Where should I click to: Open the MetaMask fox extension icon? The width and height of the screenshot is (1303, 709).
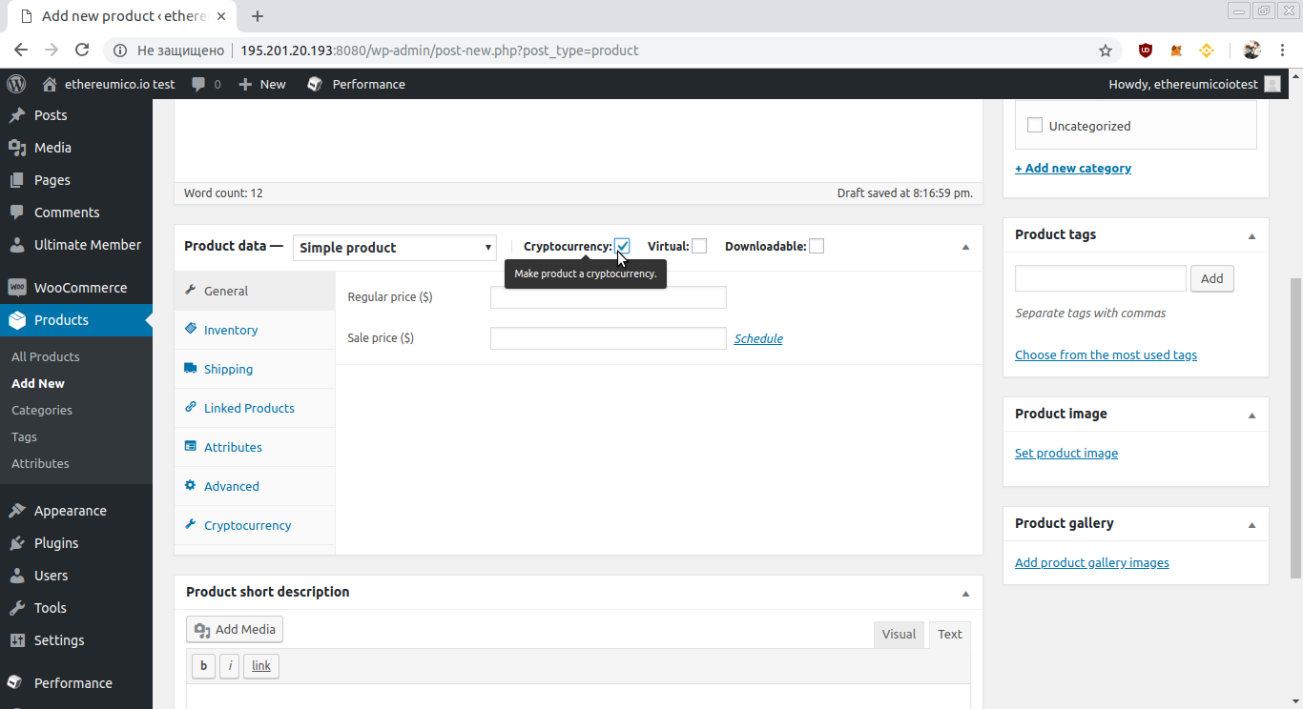1176,51
